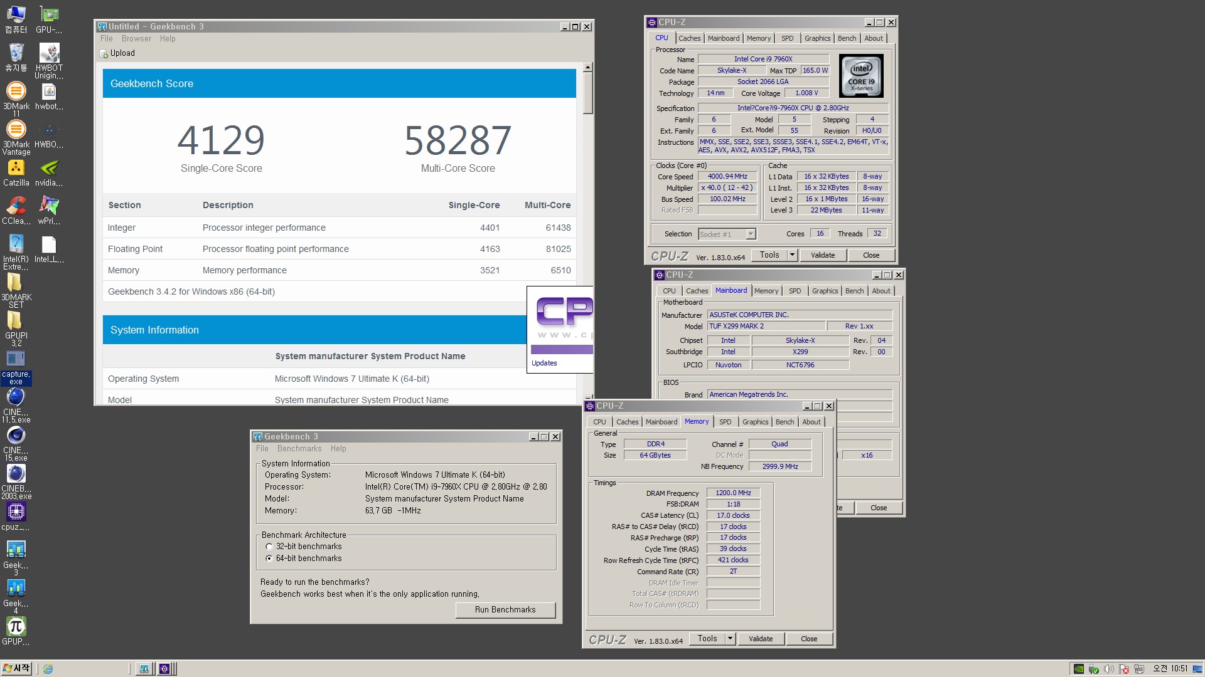Launch Catzilla desktop shortcut
The width and height of the screenshot is (1205, 677).
[16, 172]
